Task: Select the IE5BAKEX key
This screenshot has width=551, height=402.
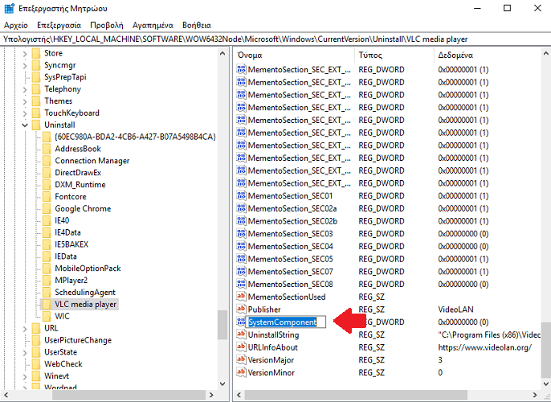Action: pos(71,244)
